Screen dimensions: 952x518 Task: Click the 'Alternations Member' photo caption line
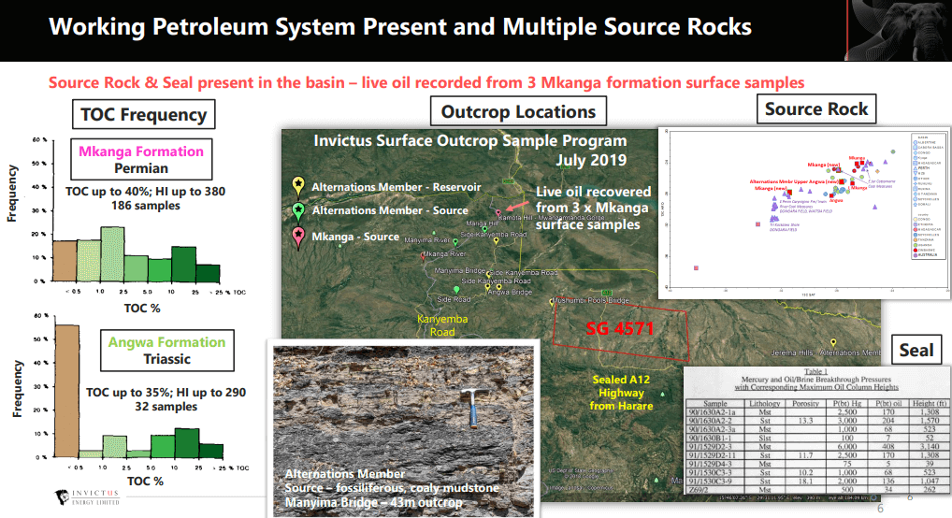point(345,474)
